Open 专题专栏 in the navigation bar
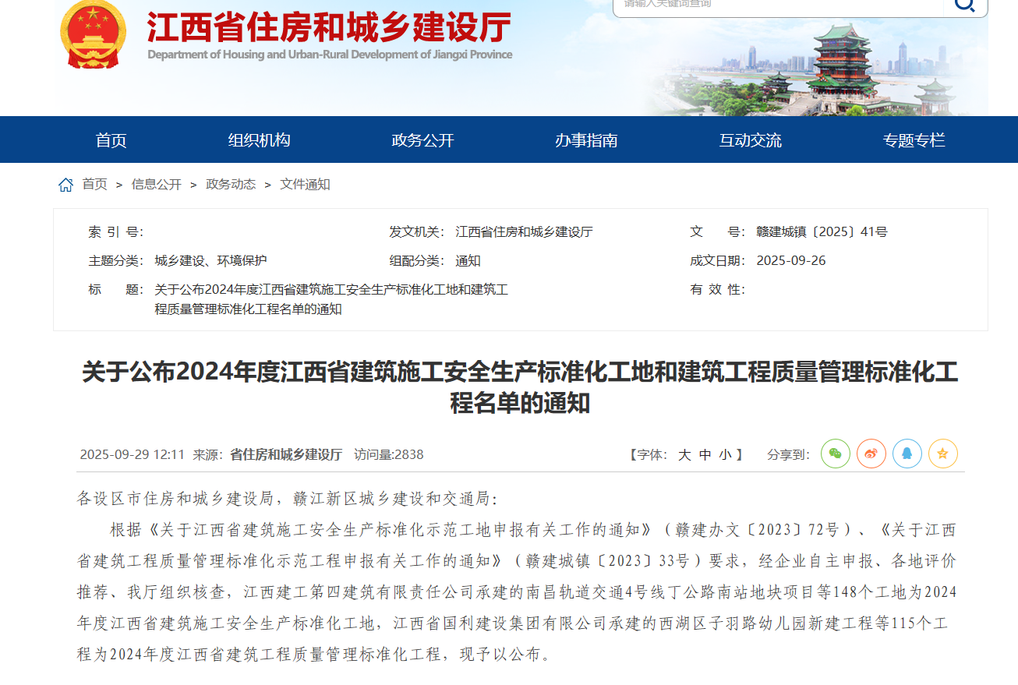1018x685 pixels. pos(914,140)
